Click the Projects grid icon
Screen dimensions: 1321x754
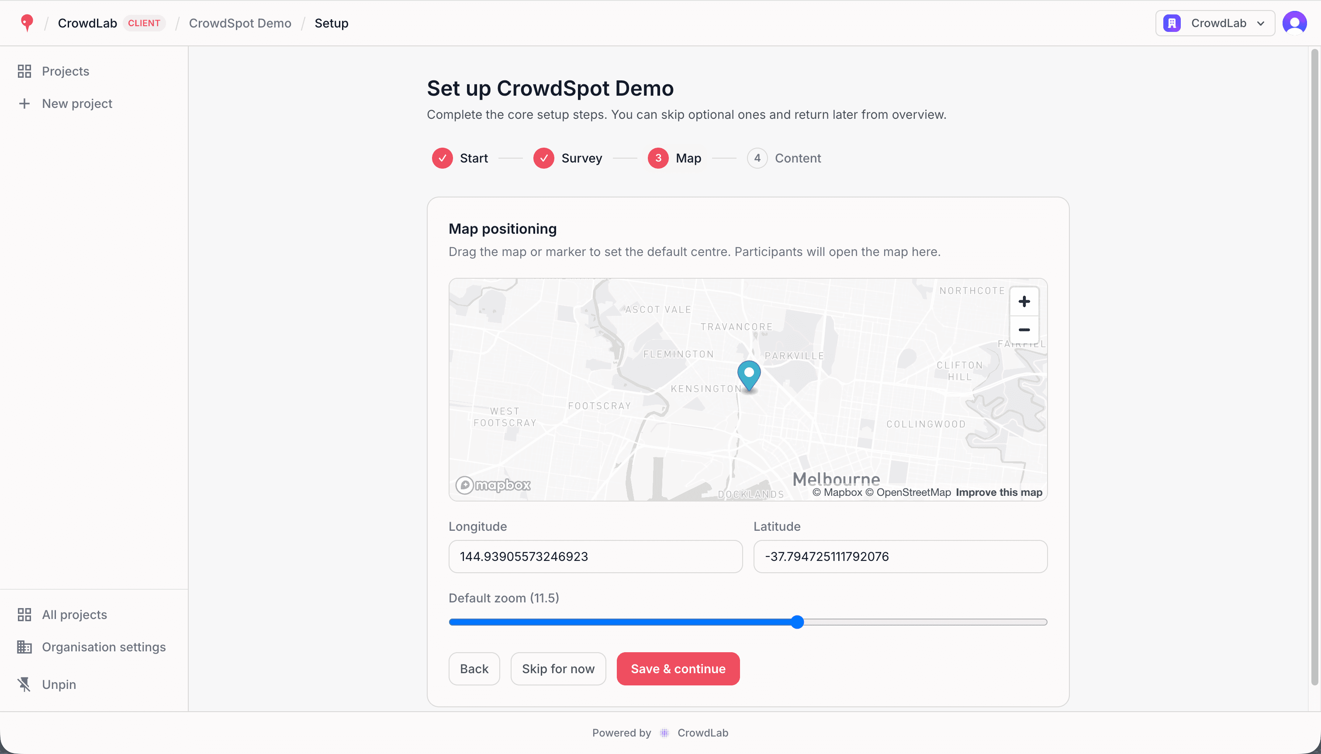pos(24,71)
